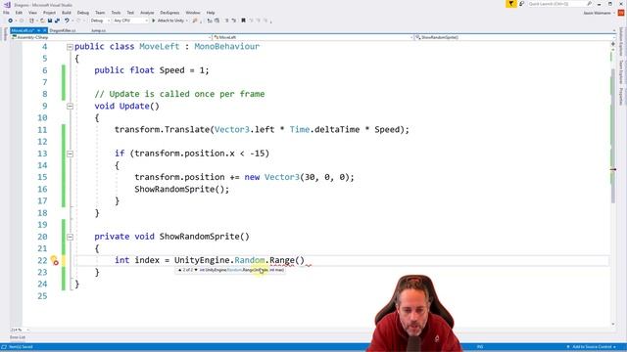Click the feedback icon beside Quick Launch
Viewport: 627px width, 352px height.
click(521, 4)
